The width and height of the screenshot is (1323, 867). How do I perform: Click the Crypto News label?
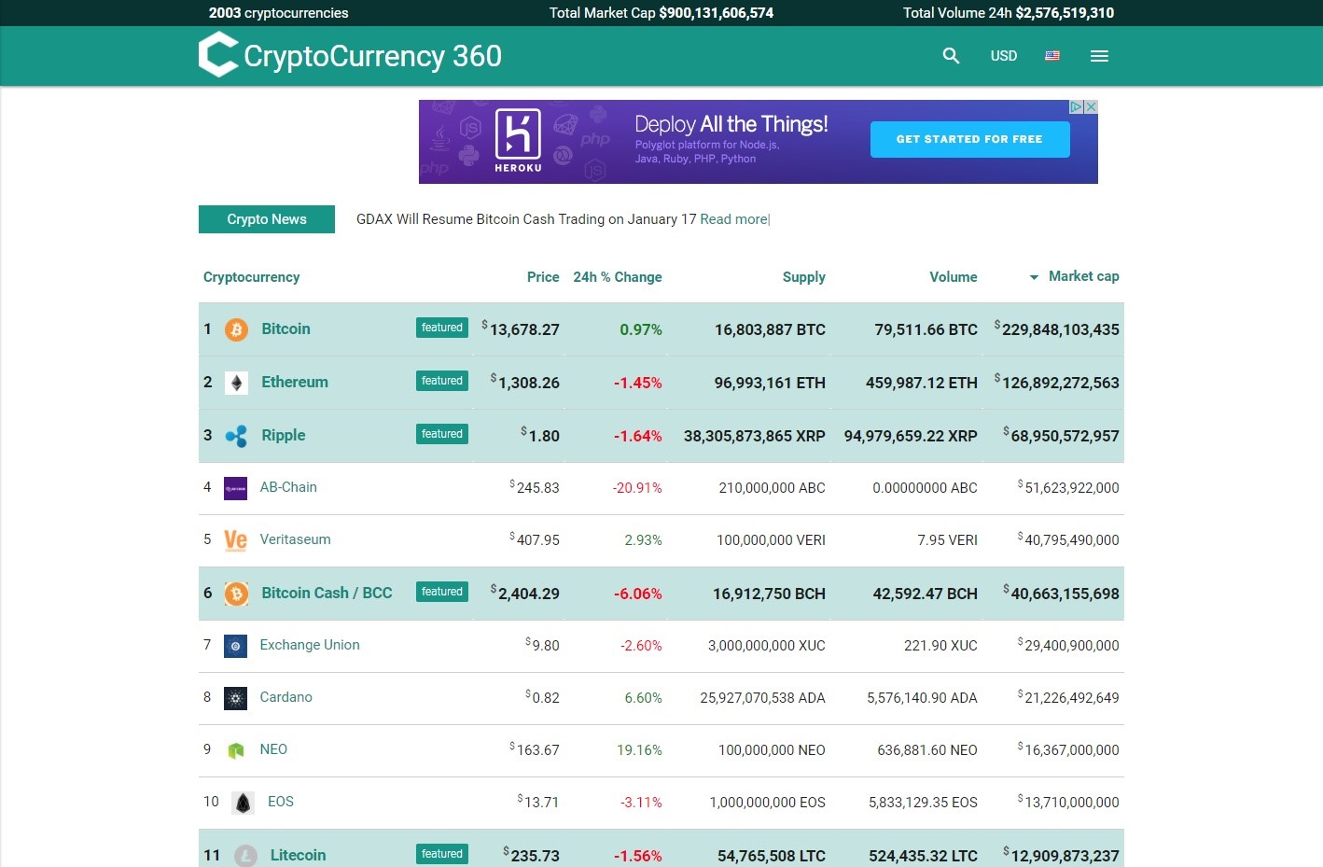(267, 219)
